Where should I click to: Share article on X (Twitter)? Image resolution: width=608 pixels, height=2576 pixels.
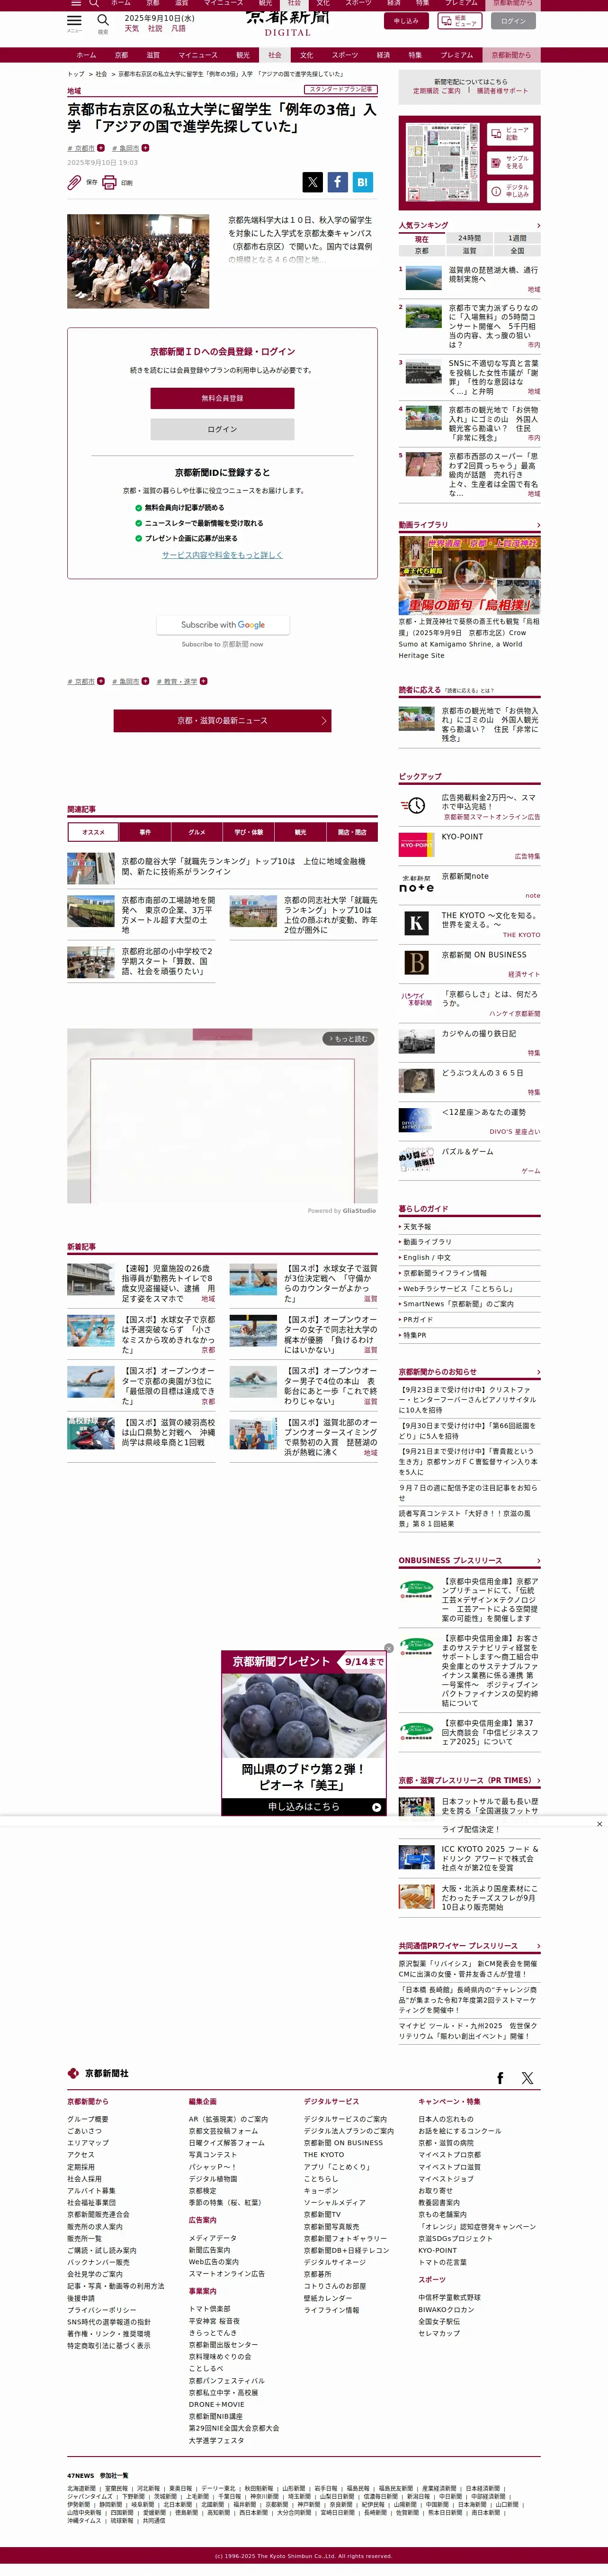point(313,182)
